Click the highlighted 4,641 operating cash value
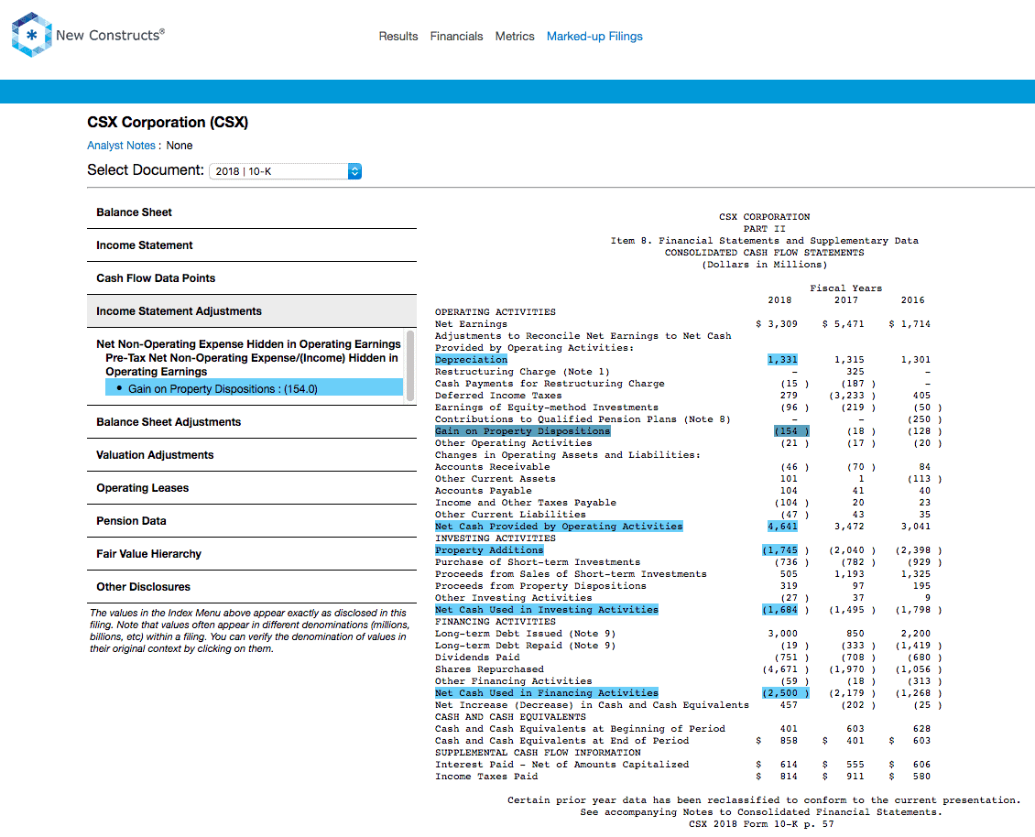Image resolution: width=1035 pixels, height=837 pixels. tap(782, 526)
